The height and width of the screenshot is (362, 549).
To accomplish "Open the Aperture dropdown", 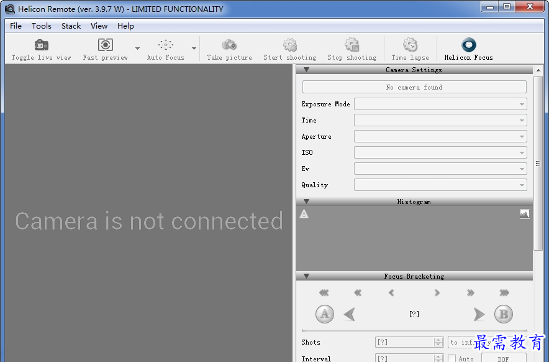I will click(x=440, y=136).
